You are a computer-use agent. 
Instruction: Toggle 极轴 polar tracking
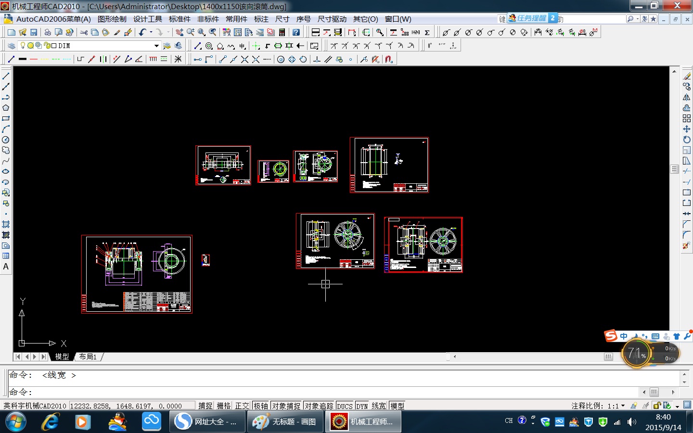[x=260, y=406]
